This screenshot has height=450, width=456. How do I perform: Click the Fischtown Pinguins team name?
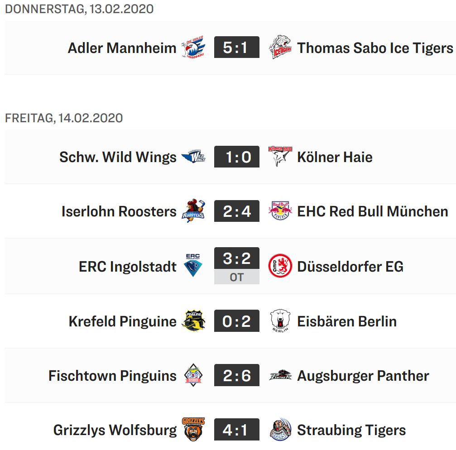point(113,376)
